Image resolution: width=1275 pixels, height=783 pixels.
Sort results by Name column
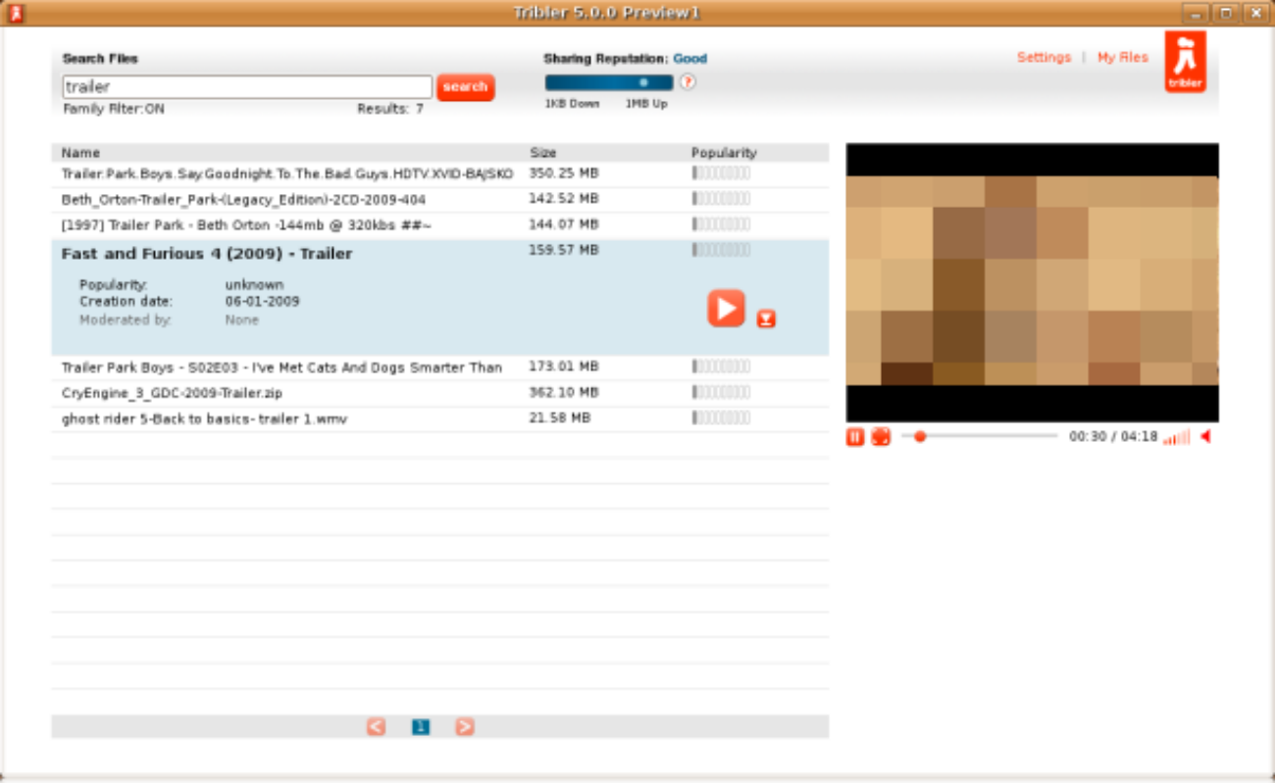click(80, 153)
